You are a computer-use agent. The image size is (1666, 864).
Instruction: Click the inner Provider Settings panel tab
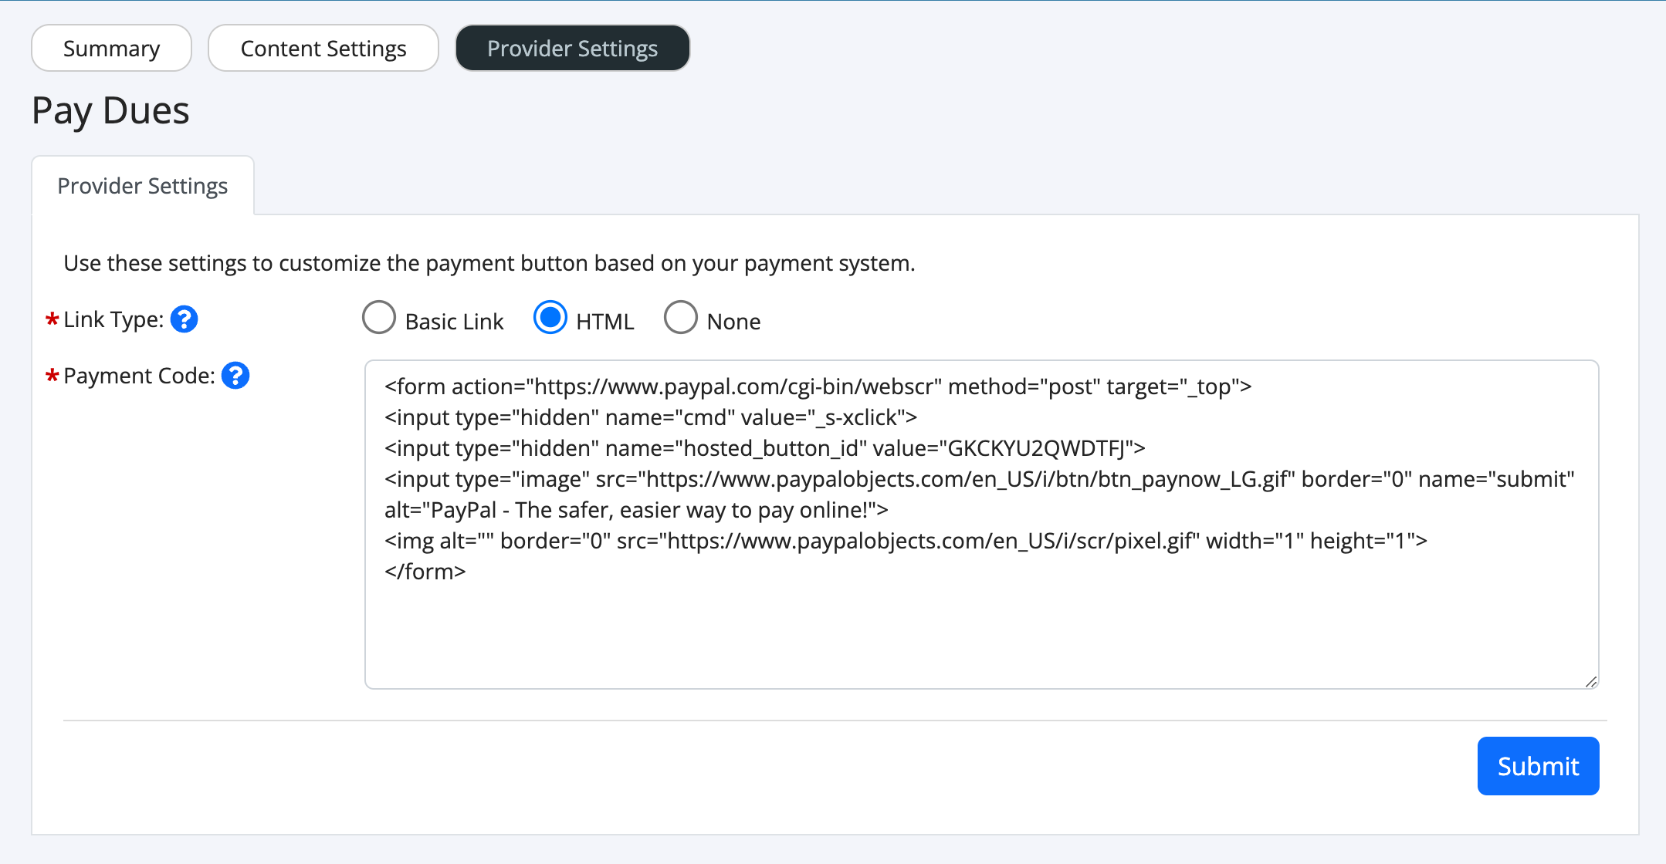tap(143, 186)
